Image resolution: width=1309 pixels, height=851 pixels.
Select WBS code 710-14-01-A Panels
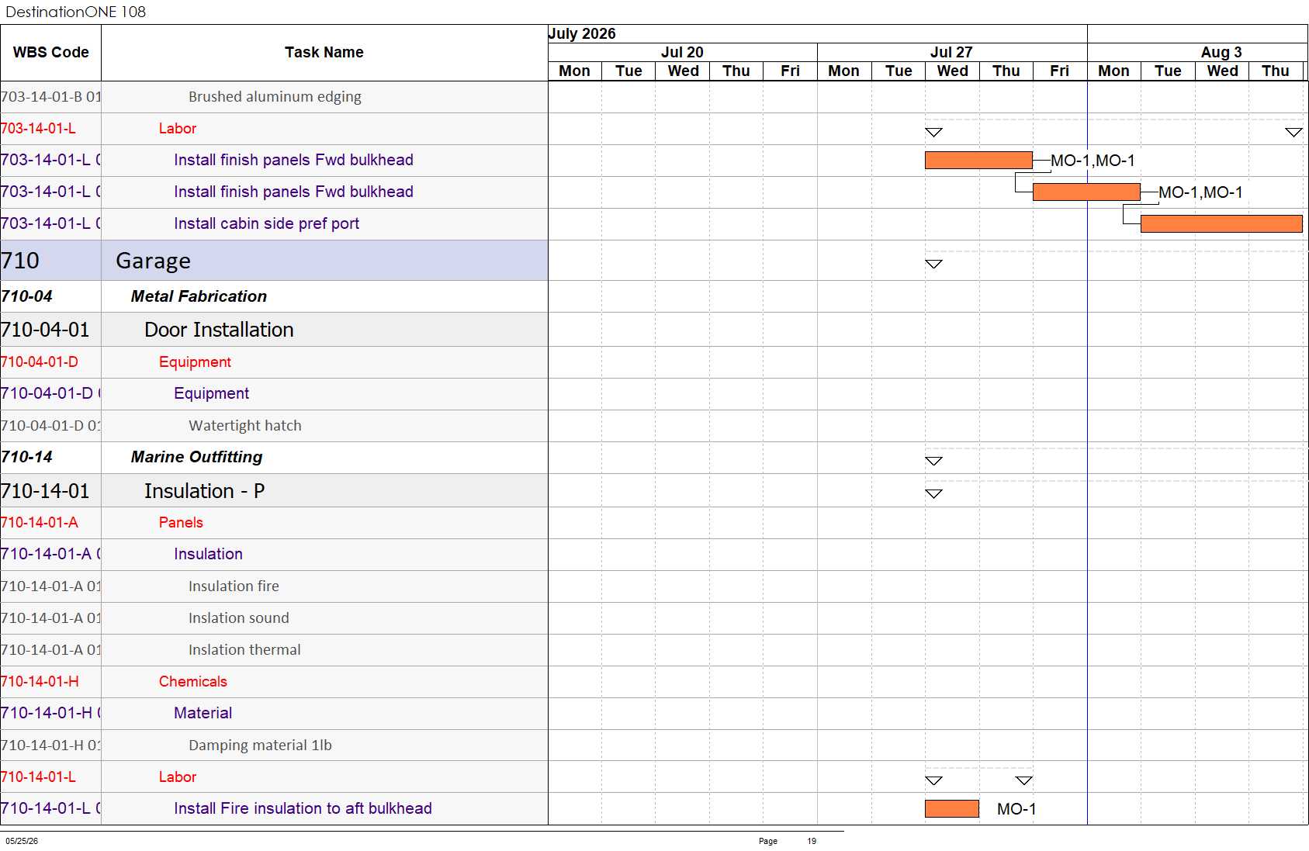coord(40,523)
